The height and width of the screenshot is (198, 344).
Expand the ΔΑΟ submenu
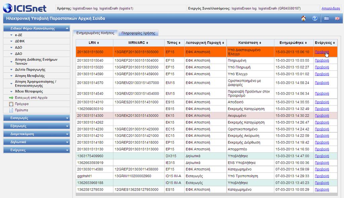pos(11,53)
